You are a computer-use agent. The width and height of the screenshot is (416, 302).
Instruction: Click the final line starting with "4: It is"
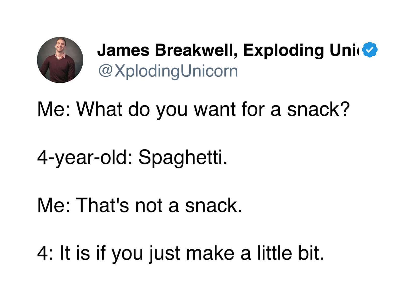click(180, 253)
